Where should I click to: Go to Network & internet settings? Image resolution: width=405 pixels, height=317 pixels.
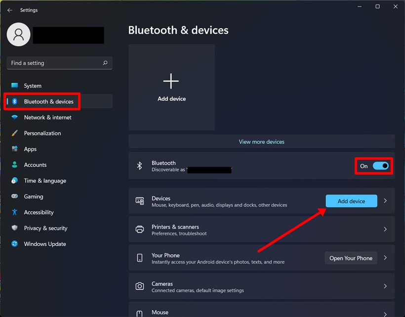60,117
